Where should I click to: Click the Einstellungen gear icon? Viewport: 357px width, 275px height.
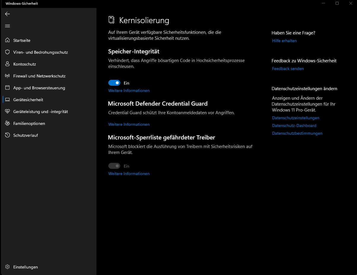[x=7, y=267]
